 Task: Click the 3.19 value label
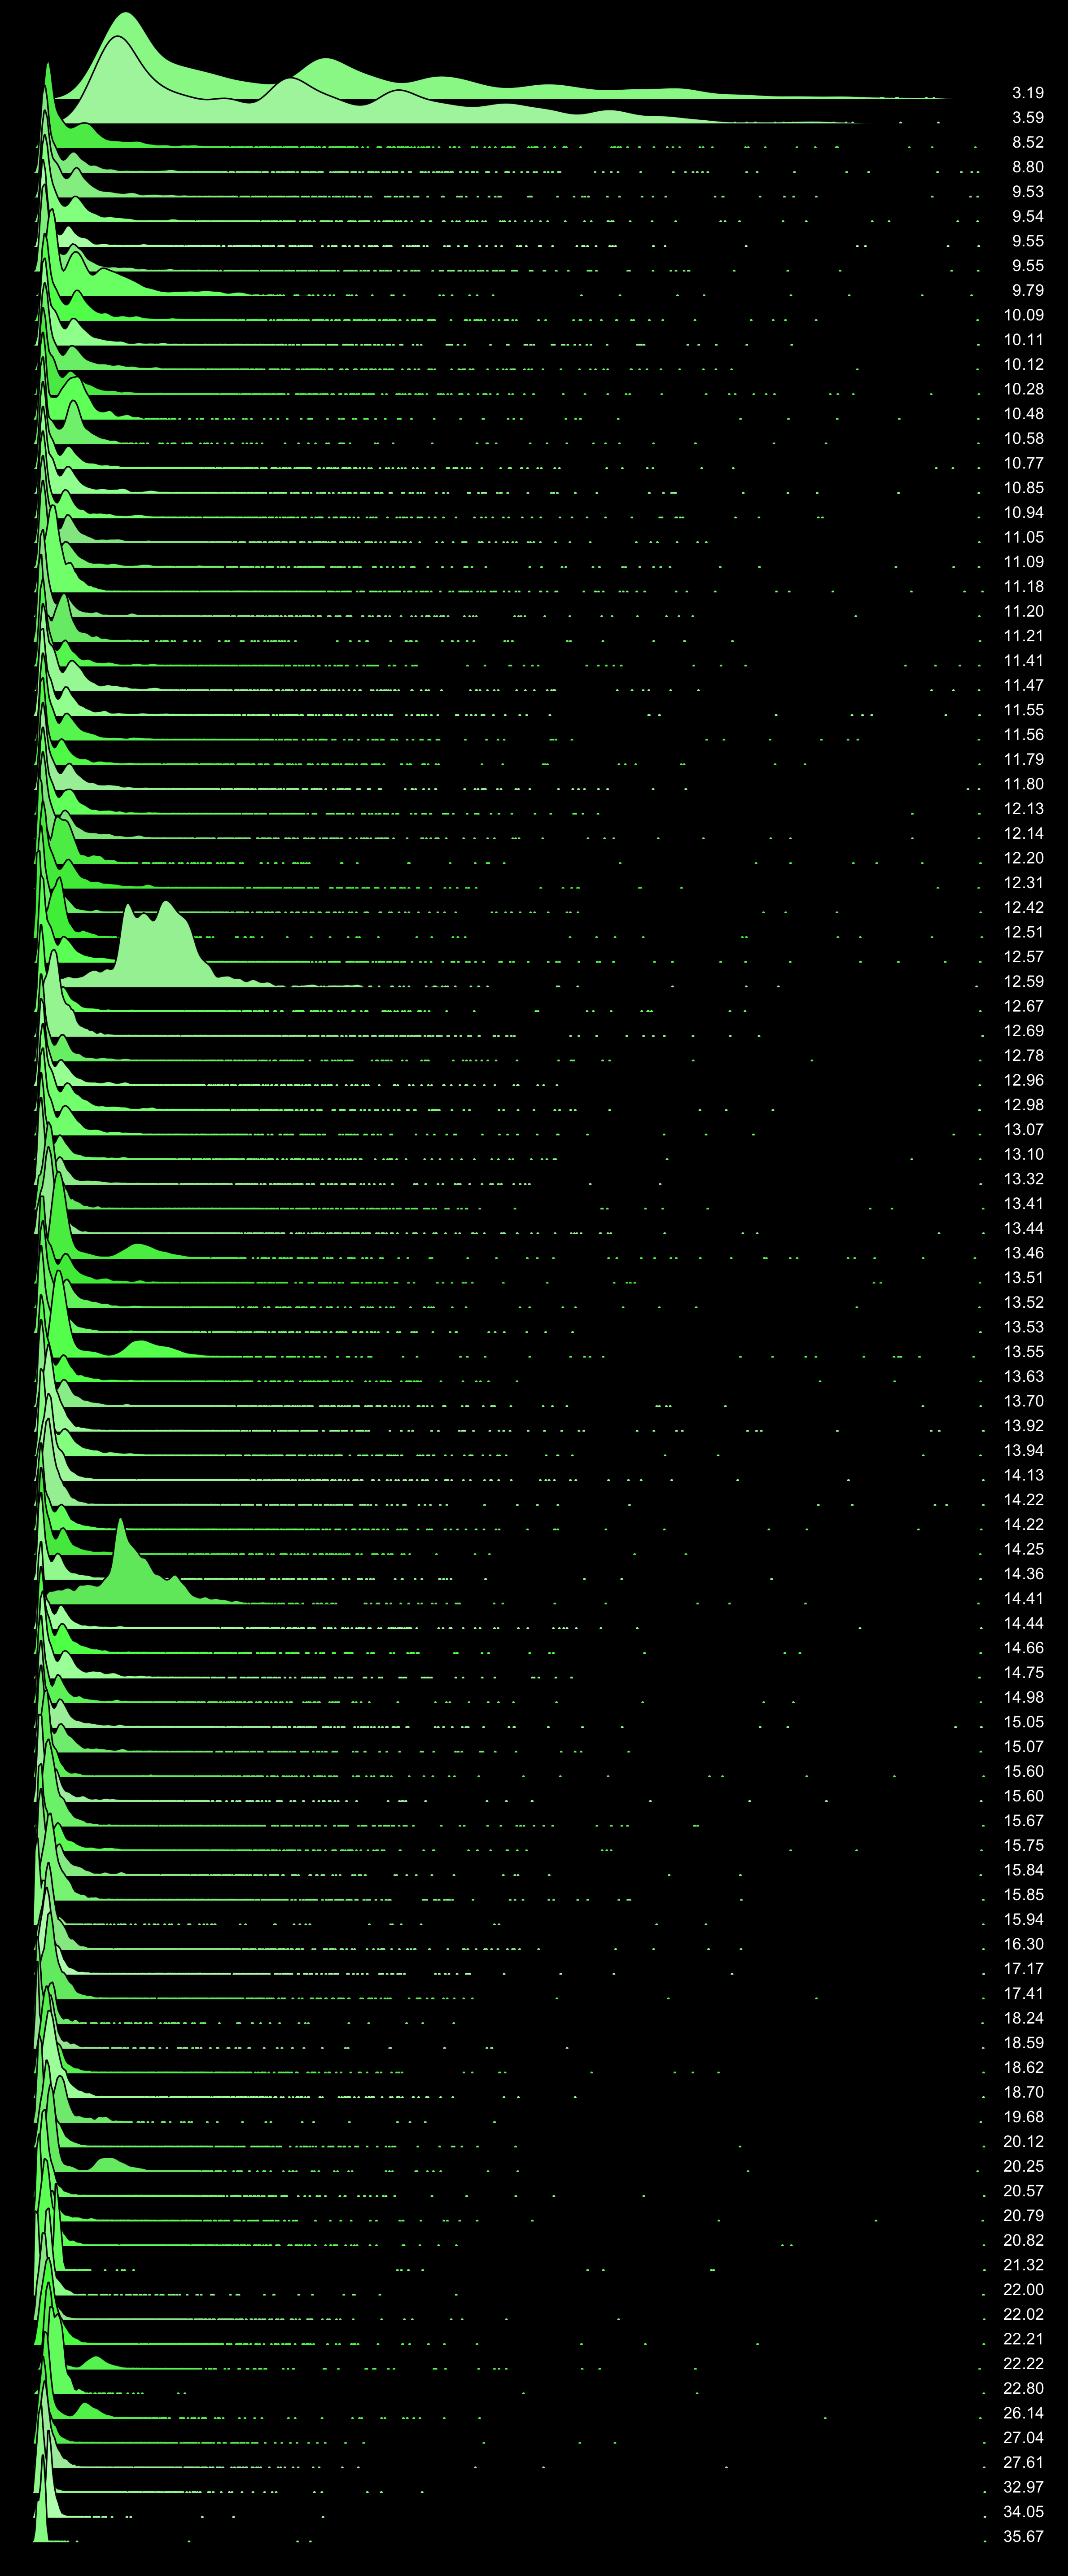[1027, 93]
